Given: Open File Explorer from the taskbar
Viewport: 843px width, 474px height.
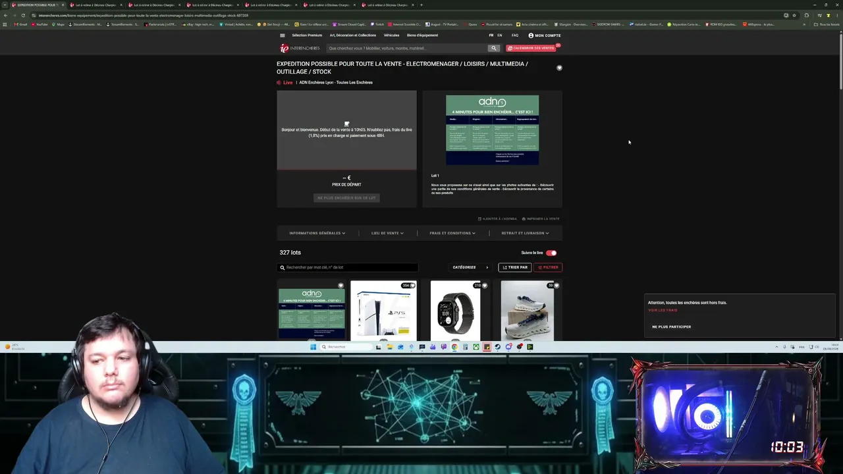Looking at the screenshot, I should (x=389, y=347).
